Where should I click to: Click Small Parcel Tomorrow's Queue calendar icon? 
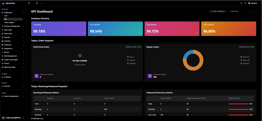[37, 76]
